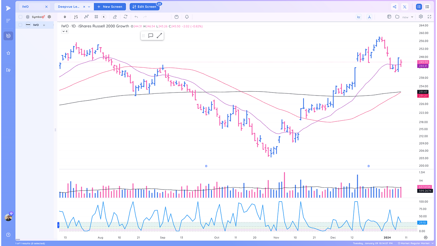Switch to the IWO tab
Image resolution: width=437 pixels, height=246 pixels.
tap(35, 7)
